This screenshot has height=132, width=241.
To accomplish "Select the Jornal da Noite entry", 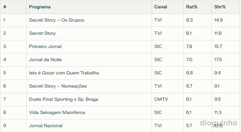I will (x=45, y=60).
